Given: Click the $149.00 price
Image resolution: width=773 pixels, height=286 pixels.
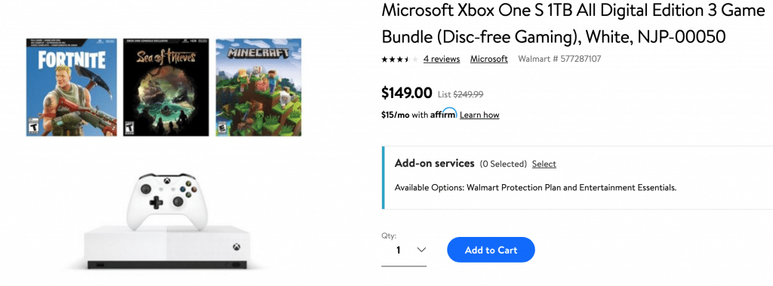Looking at the screenshot, I should pos(407,93).
